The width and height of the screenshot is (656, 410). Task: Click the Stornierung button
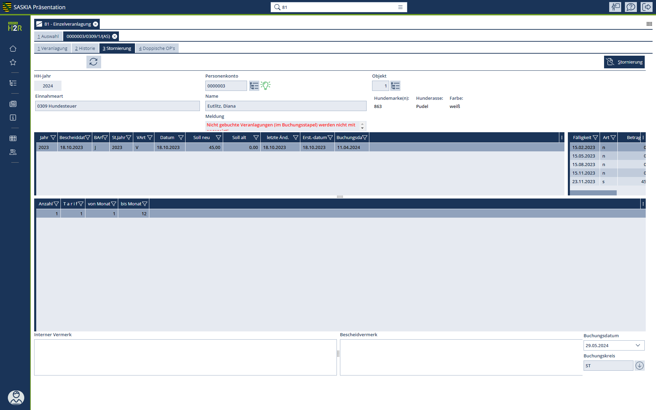pos(624,62)
